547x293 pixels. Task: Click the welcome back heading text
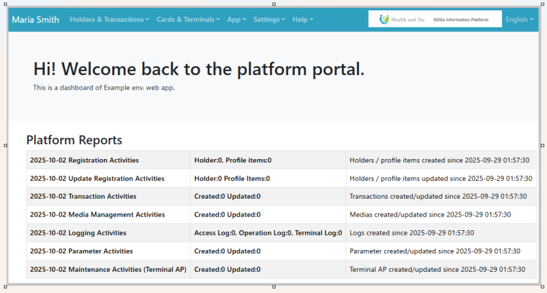pyautogui.click(x=198, y=69)
